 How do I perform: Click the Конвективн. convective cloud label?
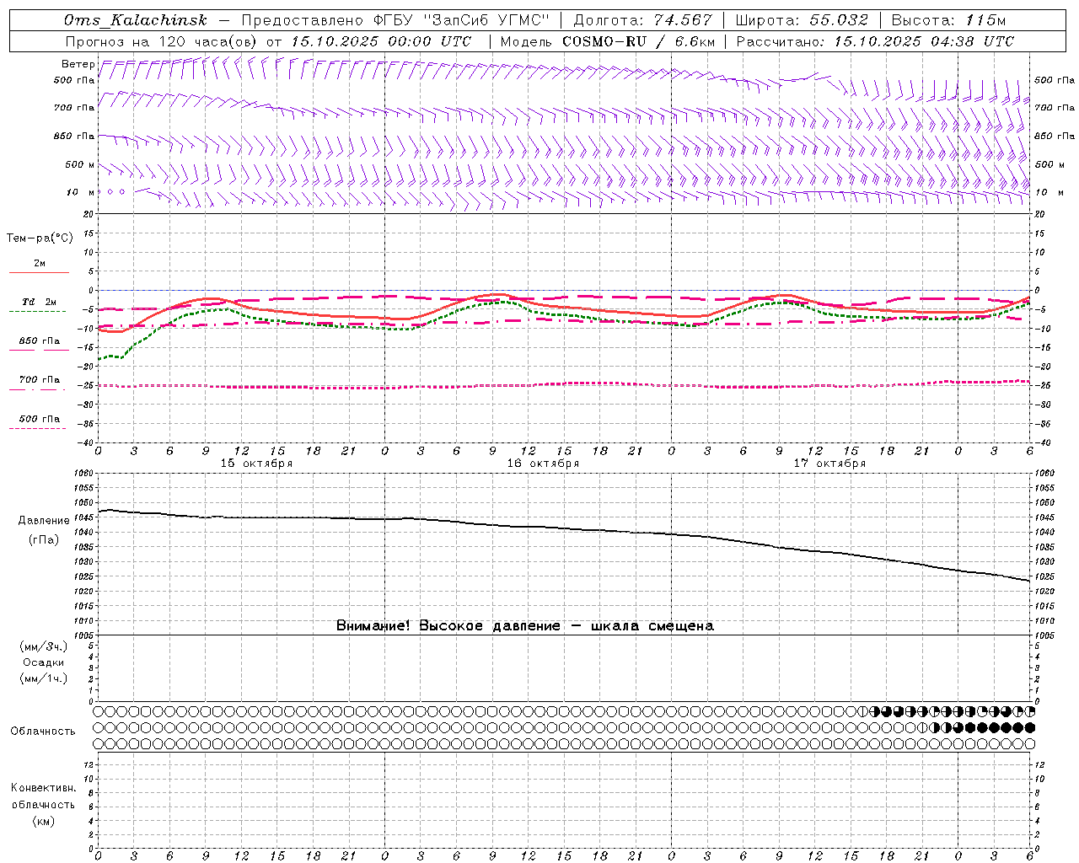(x=43, y=788)
